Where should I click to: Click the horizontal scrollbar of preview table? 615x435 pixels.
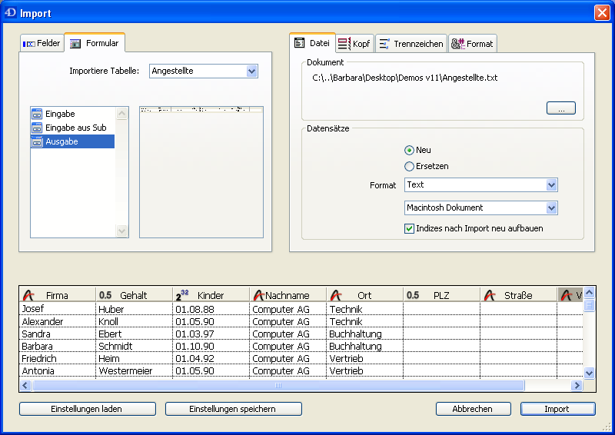click(278, 386)
